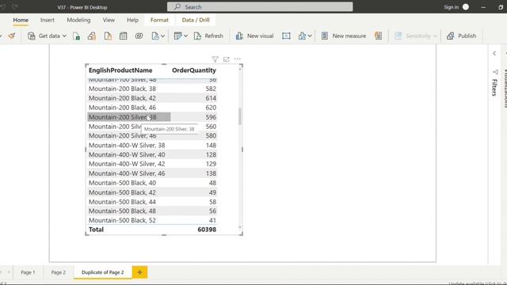Screen dimensions: 507x285
Task: Click the visual's Focus mode icon
Action: [x=227, y=59]
